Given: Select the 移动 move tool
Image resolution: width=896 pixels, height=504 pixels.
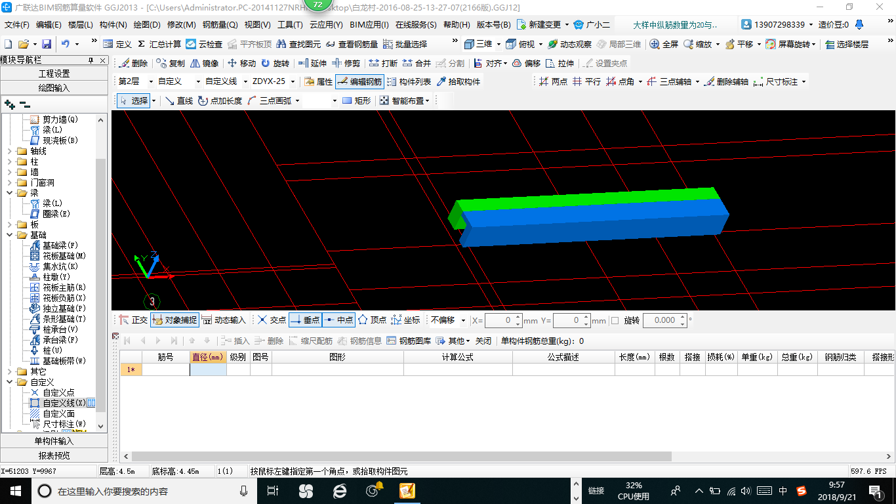Looking at the screenshot, I should coord(241,64).
